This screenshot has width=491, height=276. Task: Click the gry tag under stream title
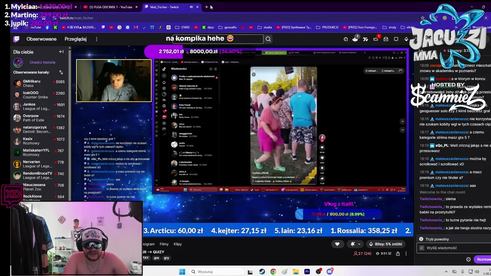166,258
